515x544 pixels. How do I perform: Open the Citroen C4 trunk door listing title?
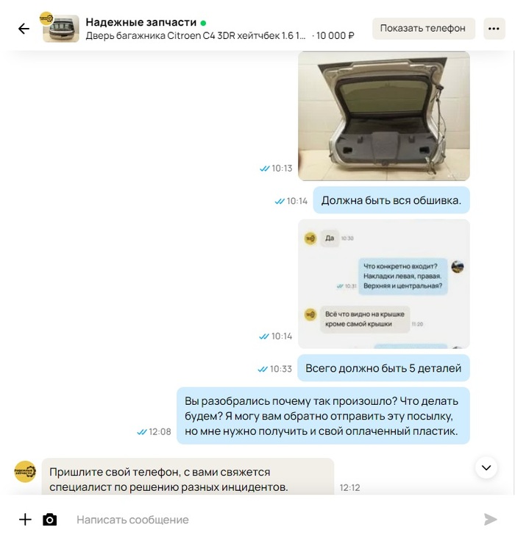[196, 36]
